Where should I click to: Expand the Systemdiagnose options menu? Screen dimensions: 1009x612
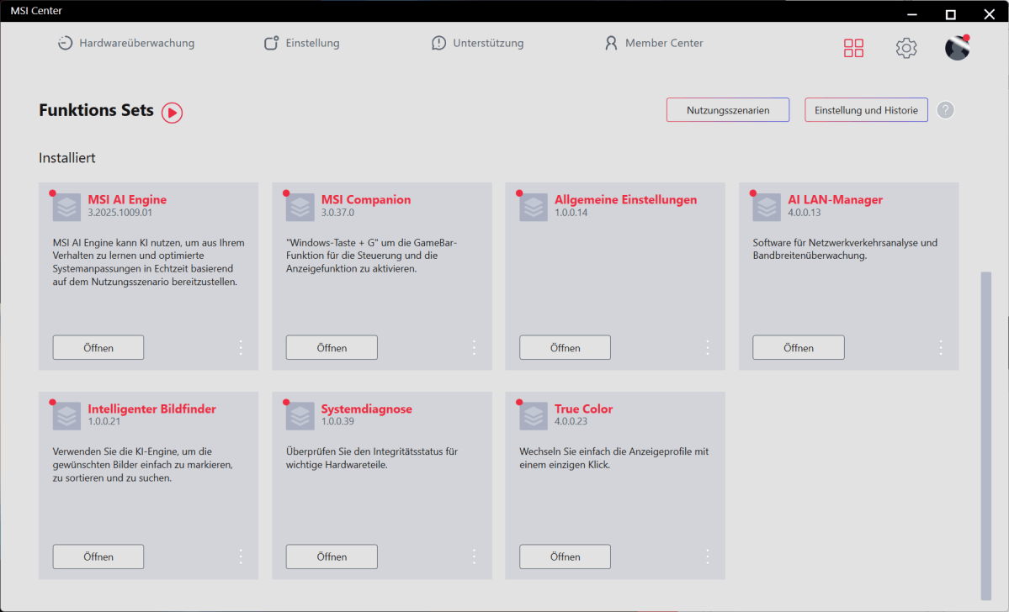click(x=475, y=557)
